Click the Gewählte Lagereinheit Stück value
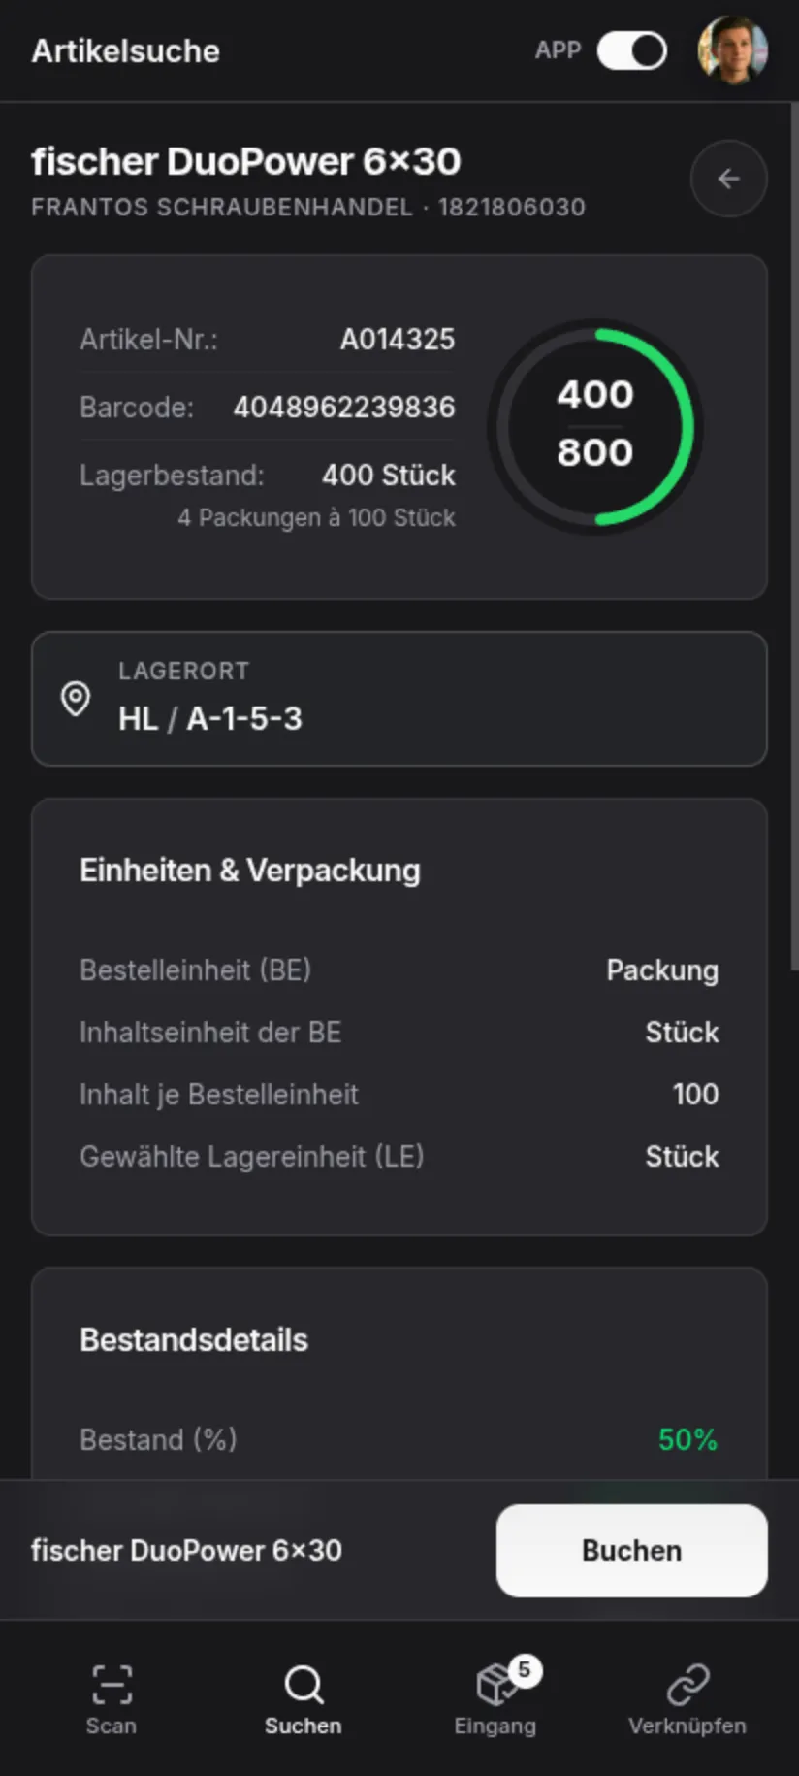 pyautogui.click(x=682, y=1157)
